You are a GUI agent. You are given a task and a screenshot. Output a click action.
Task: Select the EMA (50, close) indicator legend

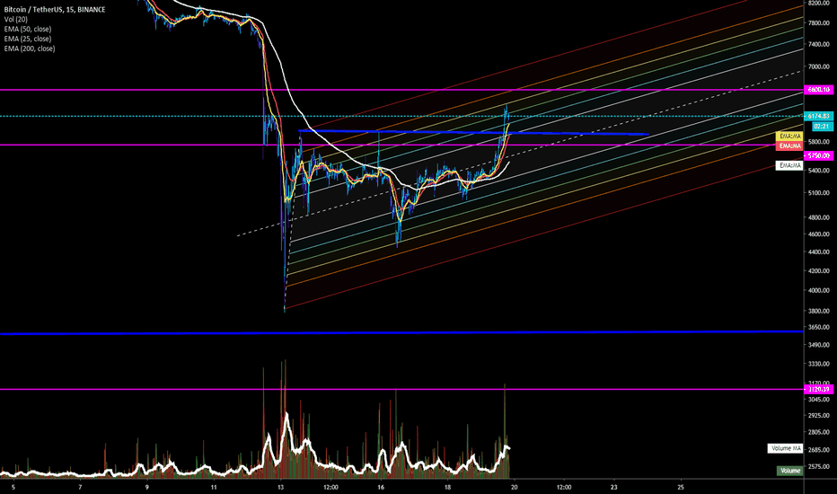28,29
